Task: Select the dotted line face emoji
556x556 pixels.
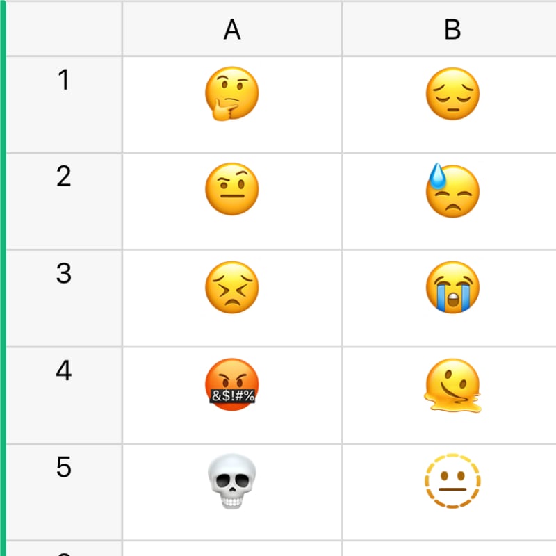Action: click(452, 481)
